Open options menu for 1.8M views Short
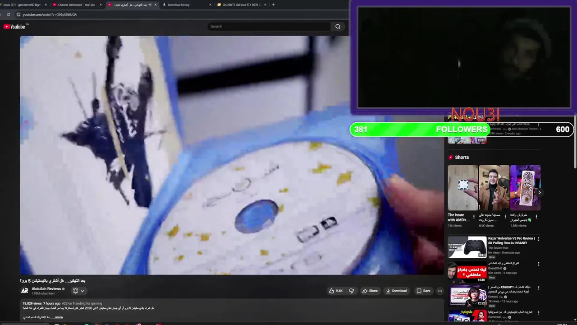 tap(536, 217)
